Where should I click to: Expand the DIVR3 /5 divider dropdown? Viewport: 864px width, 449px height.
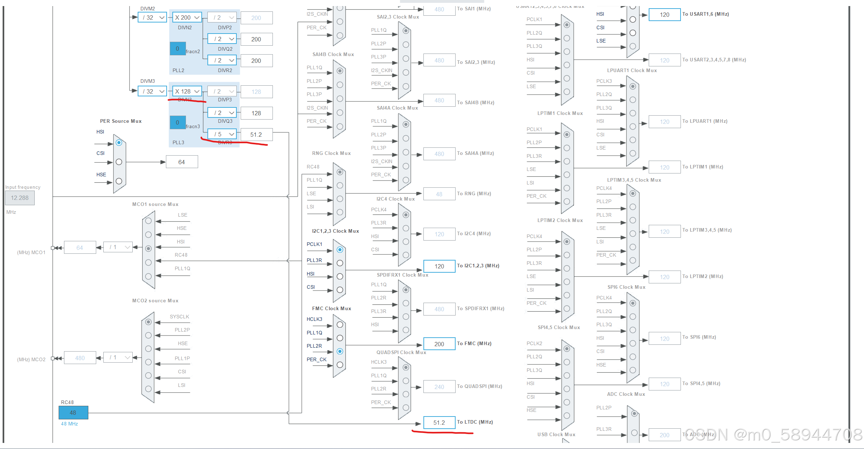[x=222, y=134]
